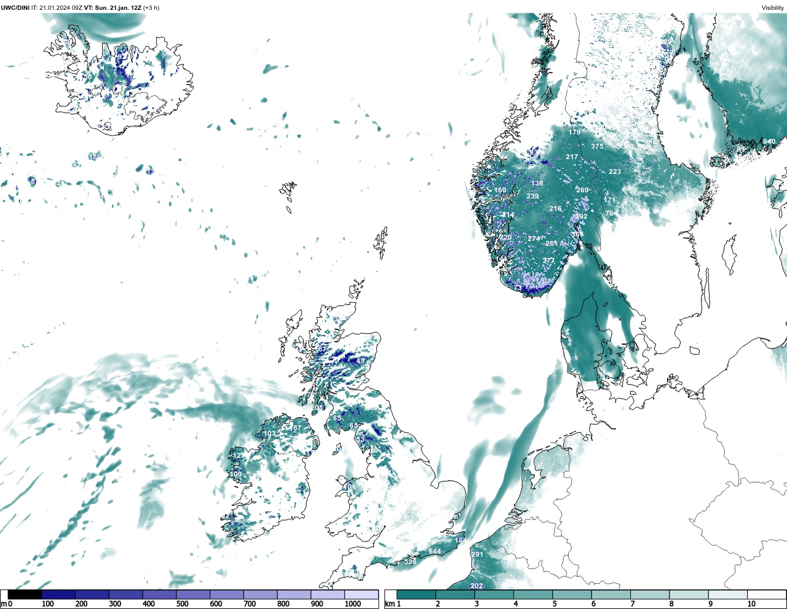Click the 6–7 km legend color swatch
This screenshot has height=609, width=787.
pyautogui.click(x=611, y=595)
